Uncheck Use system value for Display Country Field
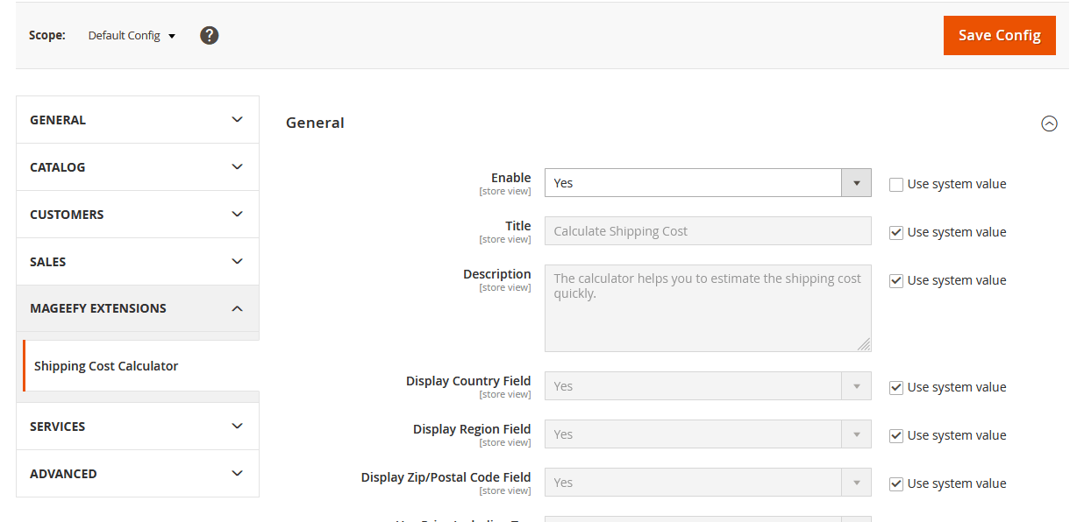This screenshot has height=522, width=1077. (x=896, y=388)
